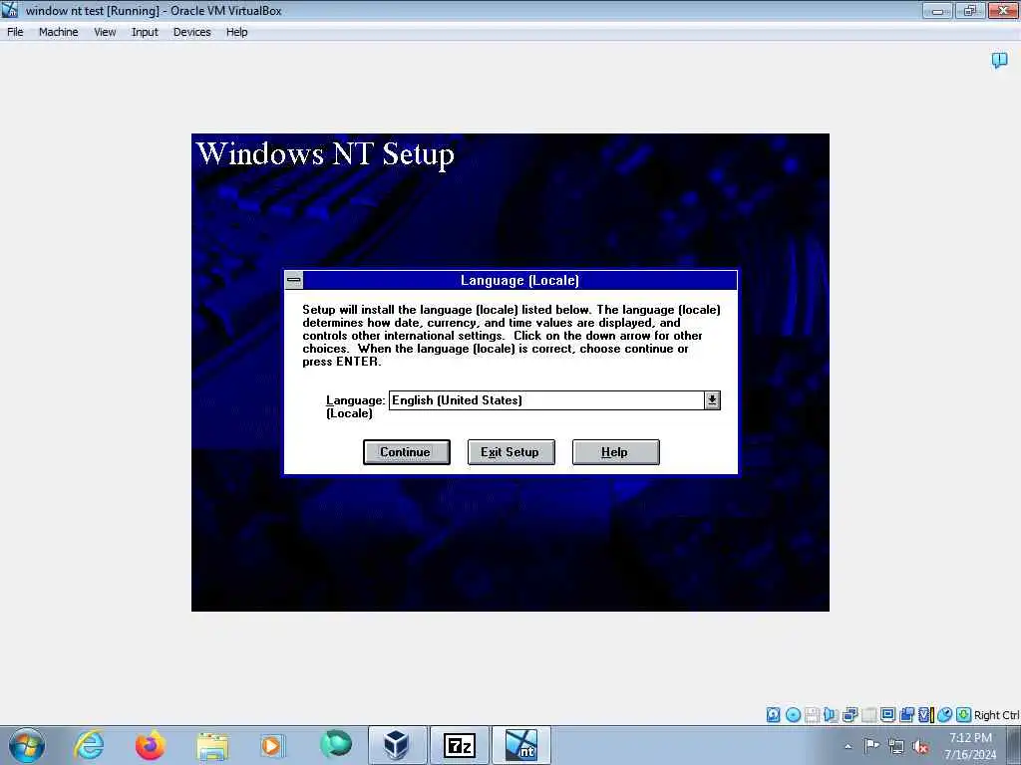Click the display status icon in VirtualBox
Image resolution: width=1021 pixels, height=765 pixels.
pyautogui.click(x=887, y=715)
